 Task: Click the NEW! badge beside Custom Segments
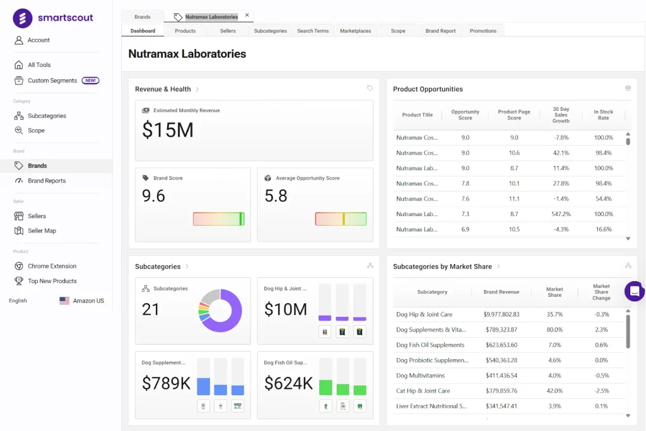tap(90, 81)
